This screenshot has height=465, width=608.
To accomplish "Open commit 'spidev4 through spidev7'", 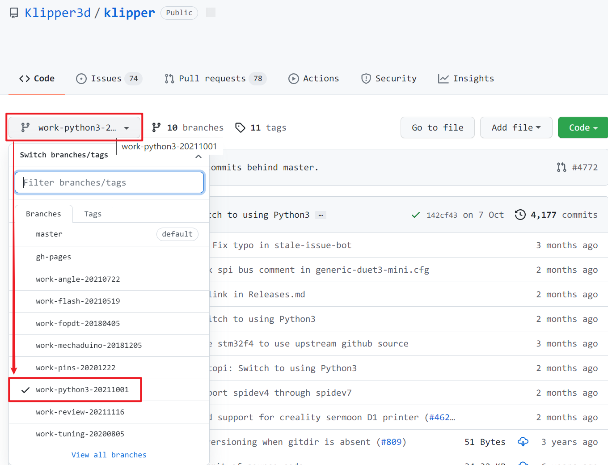I will click(280, 393).
